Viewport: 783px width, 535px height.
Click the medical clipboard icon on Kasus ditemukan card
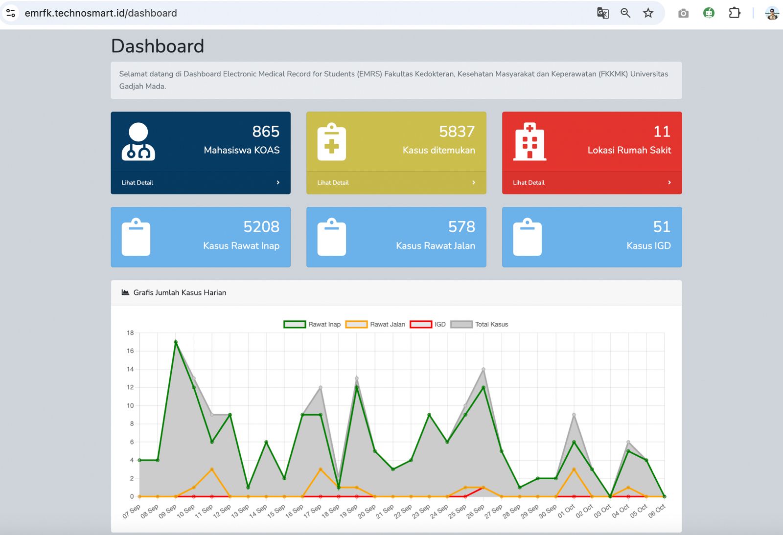click(332, 141)
